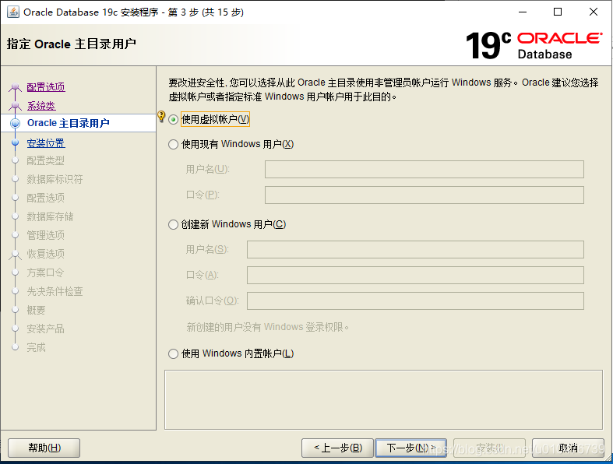Click the 帮助(H) help button
Image resolution: width=613 pixels, height=464 pixels.
click(44, 448)
